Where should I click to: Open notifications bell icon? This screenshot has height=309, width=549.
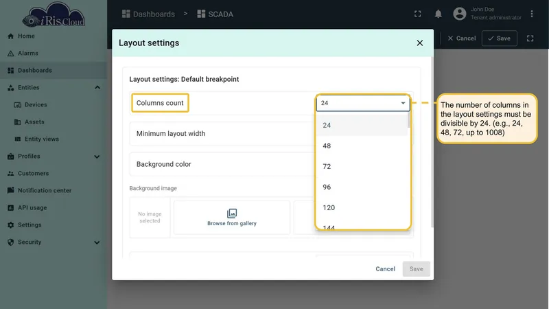(438, 14)
